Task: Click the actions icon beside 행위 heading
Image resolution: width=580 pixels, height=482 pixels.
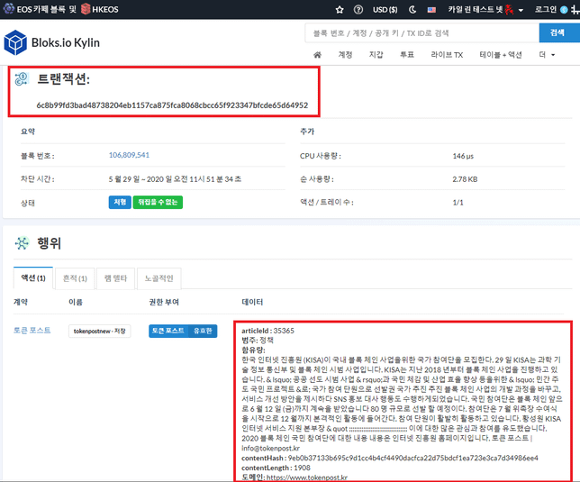Action: (x=18, y=242)
